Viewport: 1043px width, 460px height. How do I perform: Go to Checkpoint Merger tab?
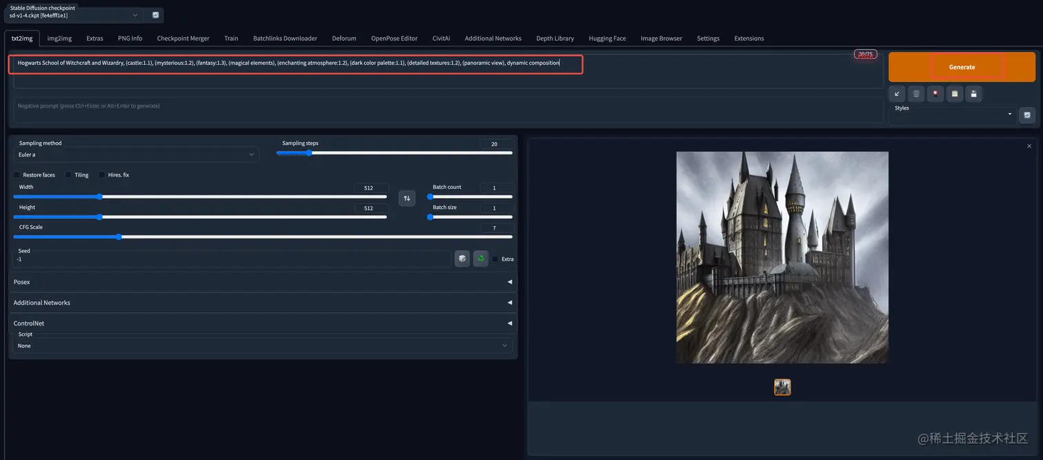pos(183,39)
